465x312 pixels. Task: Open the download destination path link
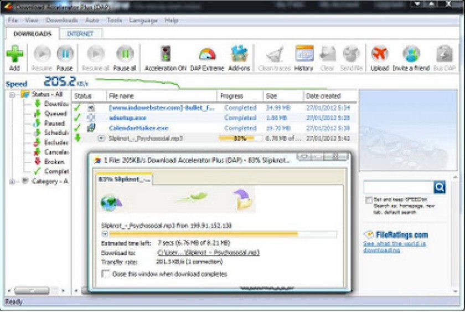(x=208, y=253)
